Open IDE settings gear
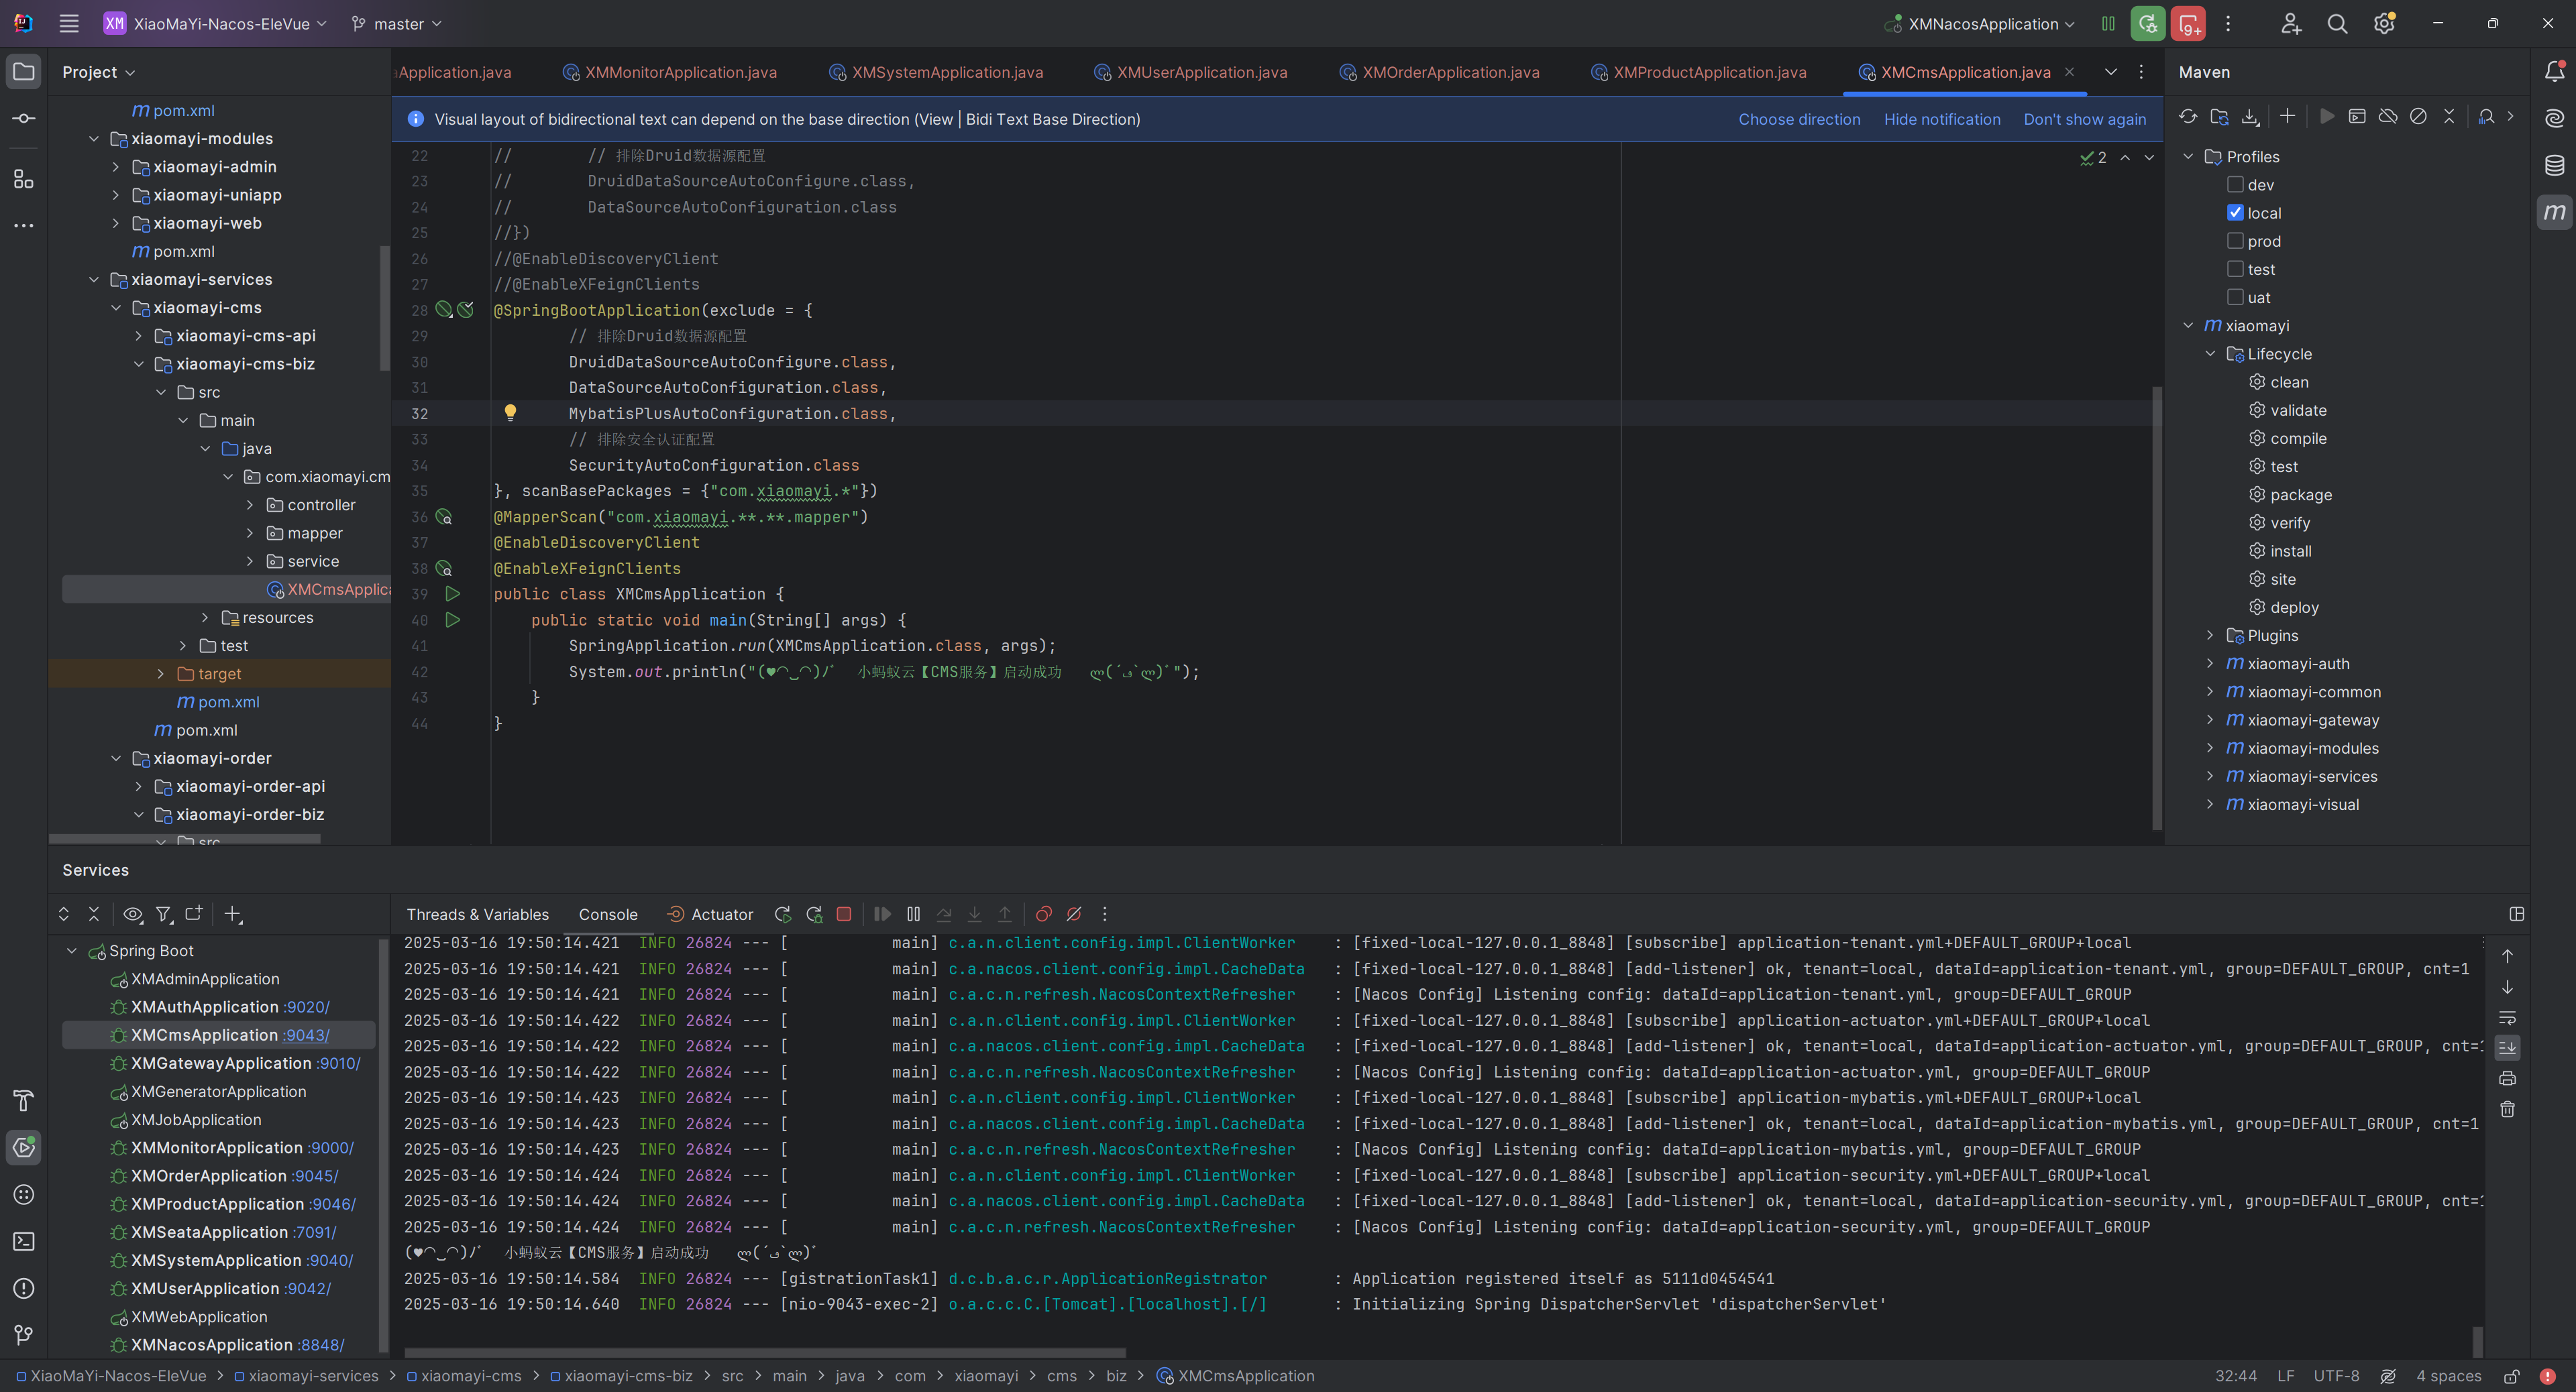 pos(2384,24)
